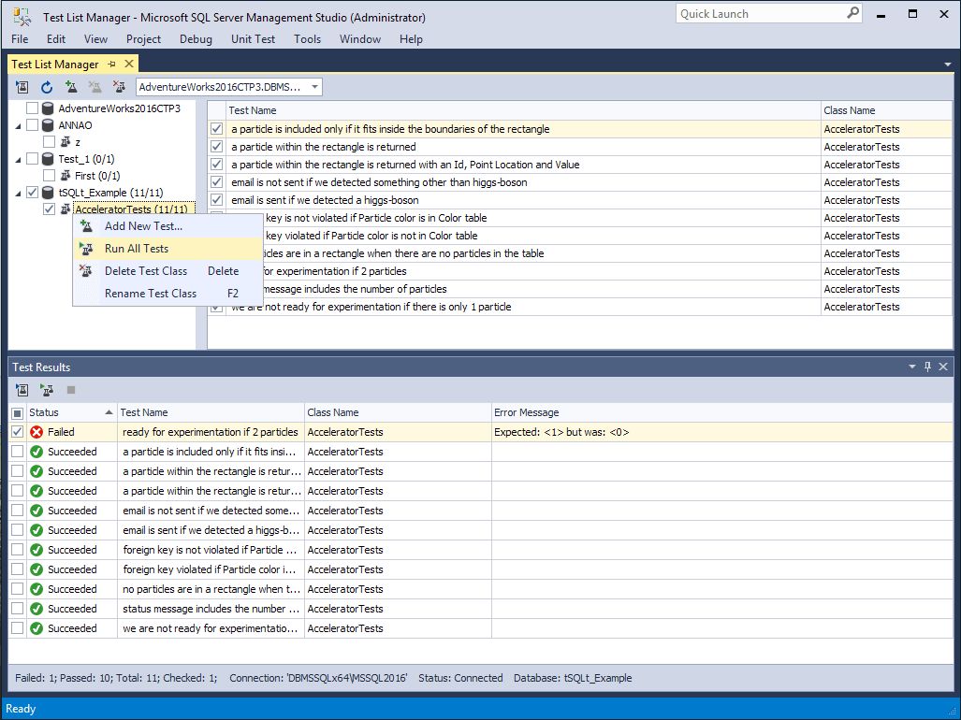This screenshot has width=961, height=720.
Task: Click the Error Message column header
Action: click(x=722, y=412)
